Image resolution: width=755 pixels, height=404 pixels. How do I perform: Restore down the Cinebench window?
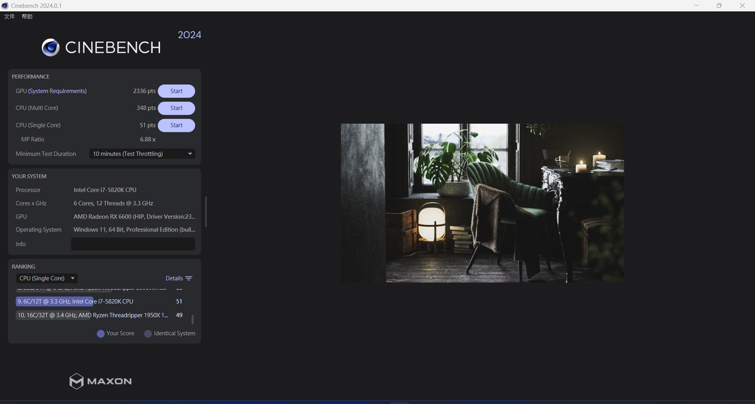(719, 5)
